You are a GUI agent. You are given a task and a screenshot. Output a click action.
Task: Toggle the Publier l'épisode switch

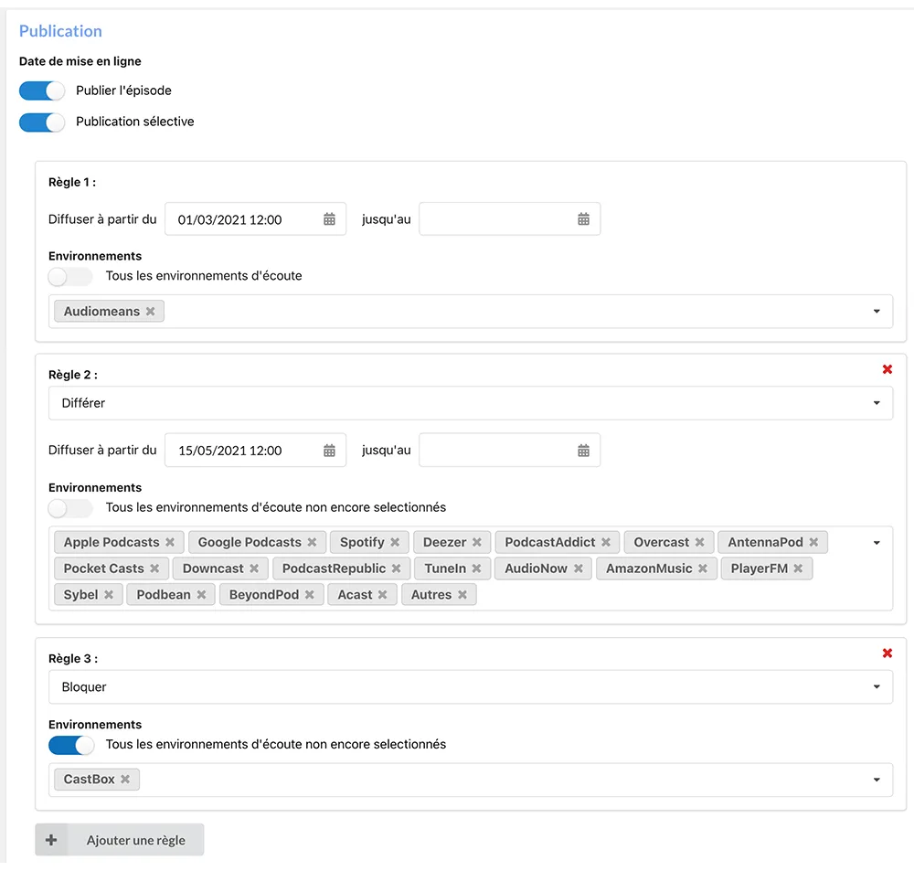[42, 90]
